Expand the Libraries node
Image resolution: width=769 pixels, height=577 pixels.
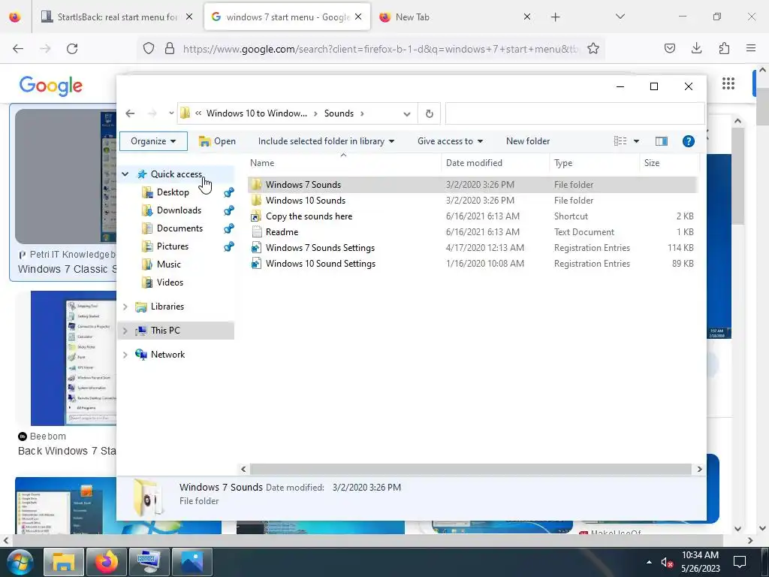(125, 307)
